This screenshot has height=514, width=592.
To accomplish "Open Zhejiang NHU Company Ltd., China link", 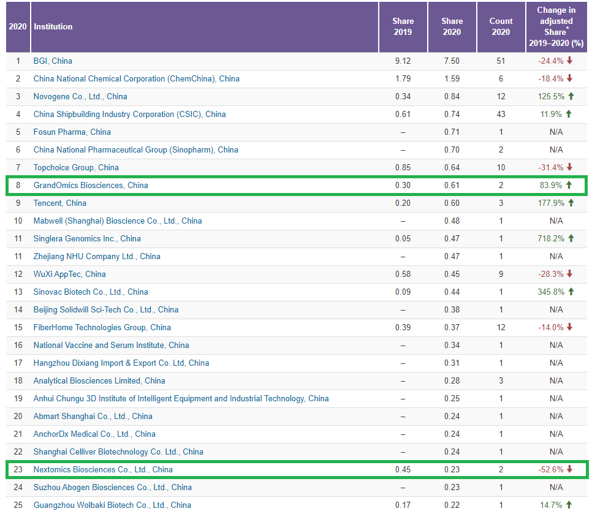I will click(97, 256).
